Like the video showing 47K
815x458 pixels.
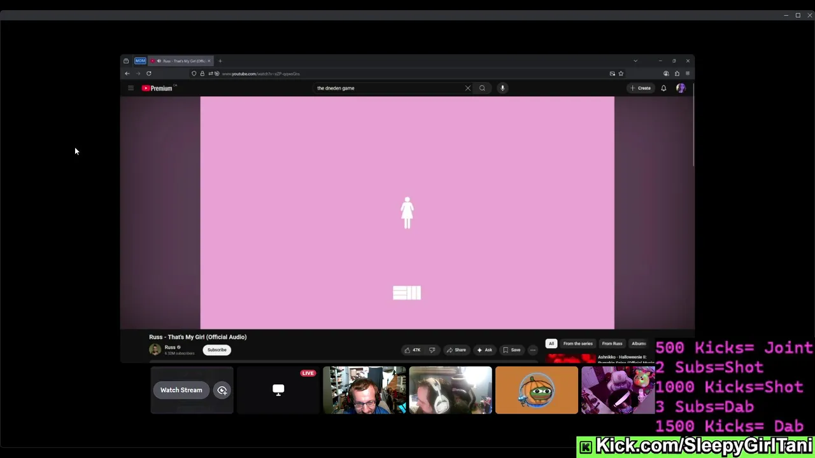[x=413, y=350]
